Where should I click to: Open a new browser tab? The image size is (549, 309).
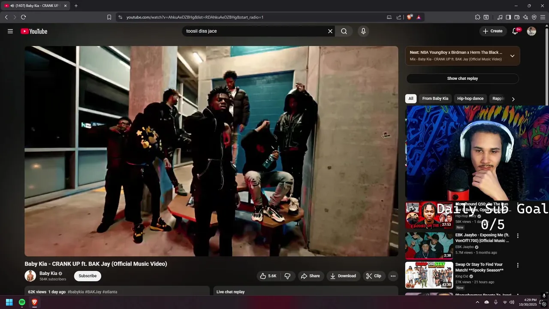tap(76, 6)
